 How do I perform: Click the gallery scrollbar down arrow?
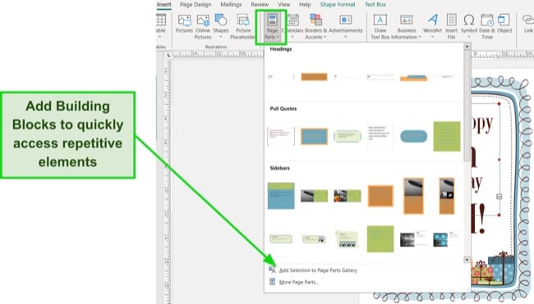click(467, 260)
